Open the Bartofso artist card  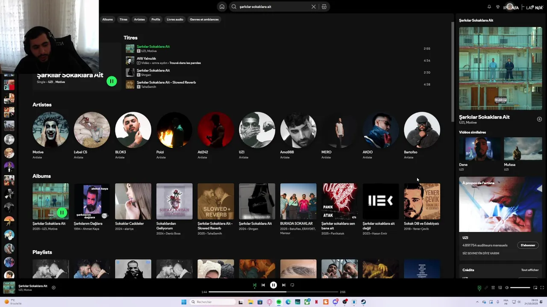[422, 136]
